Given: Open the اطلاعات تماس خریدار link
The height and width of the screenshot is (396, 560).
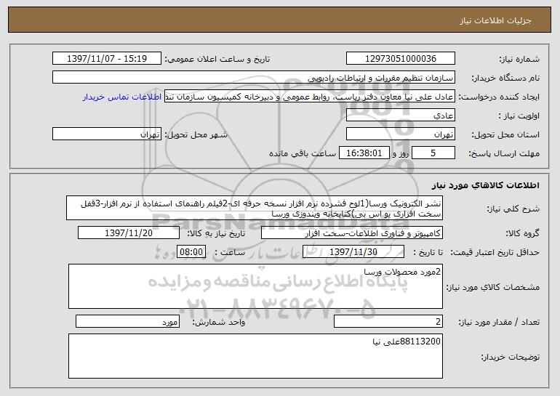Looking at the screenshot, I should [122, 97].
